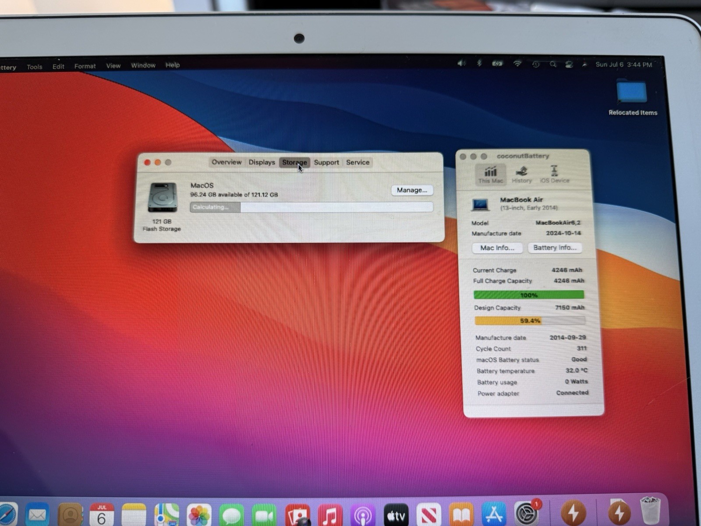Click the Cycle Count value 311

point(581,348)
